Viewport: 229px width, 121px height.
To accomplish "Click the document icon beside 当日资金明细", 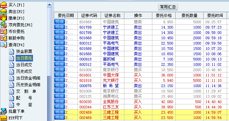I will [x=11, y=78].
